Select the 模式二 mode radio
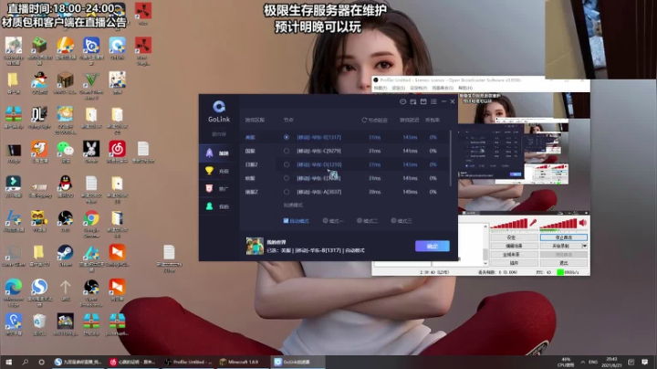 click(360, 220)
